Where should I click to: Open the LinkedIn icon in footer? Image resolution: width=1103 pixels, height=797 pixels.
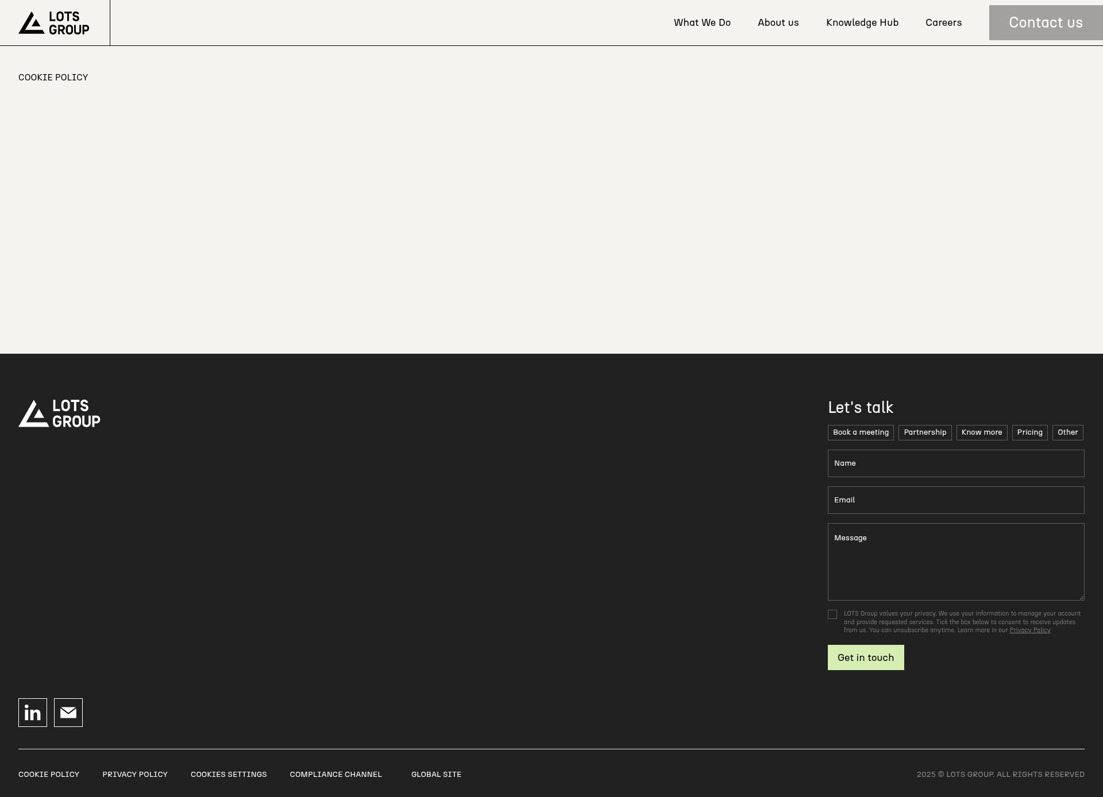pyautogui.click(x=33, y=713)
